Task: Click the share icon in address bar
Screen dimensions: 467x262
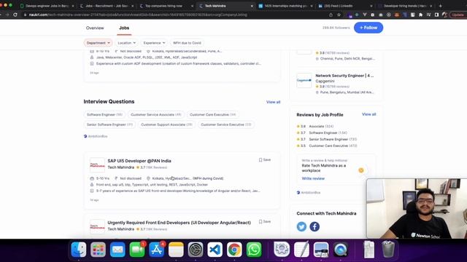Action: pos(331,15)
